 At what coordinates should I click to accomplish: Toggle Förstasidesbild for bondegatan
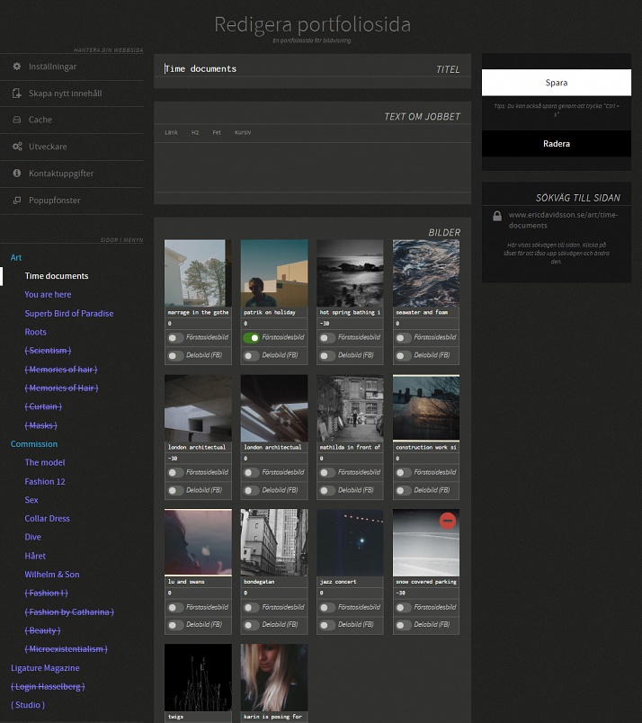click(252, 607)
